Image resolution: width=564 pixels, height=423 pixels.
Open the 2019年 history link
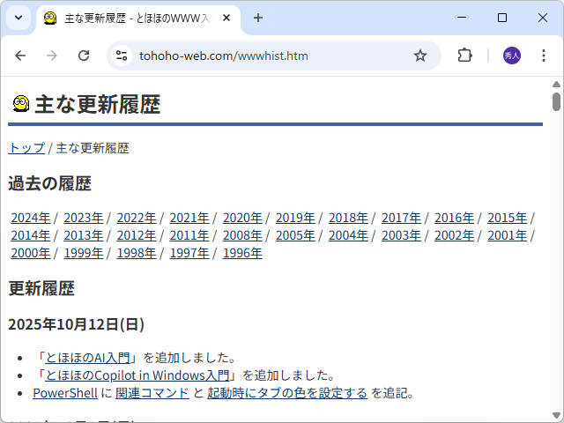point(295,218)
